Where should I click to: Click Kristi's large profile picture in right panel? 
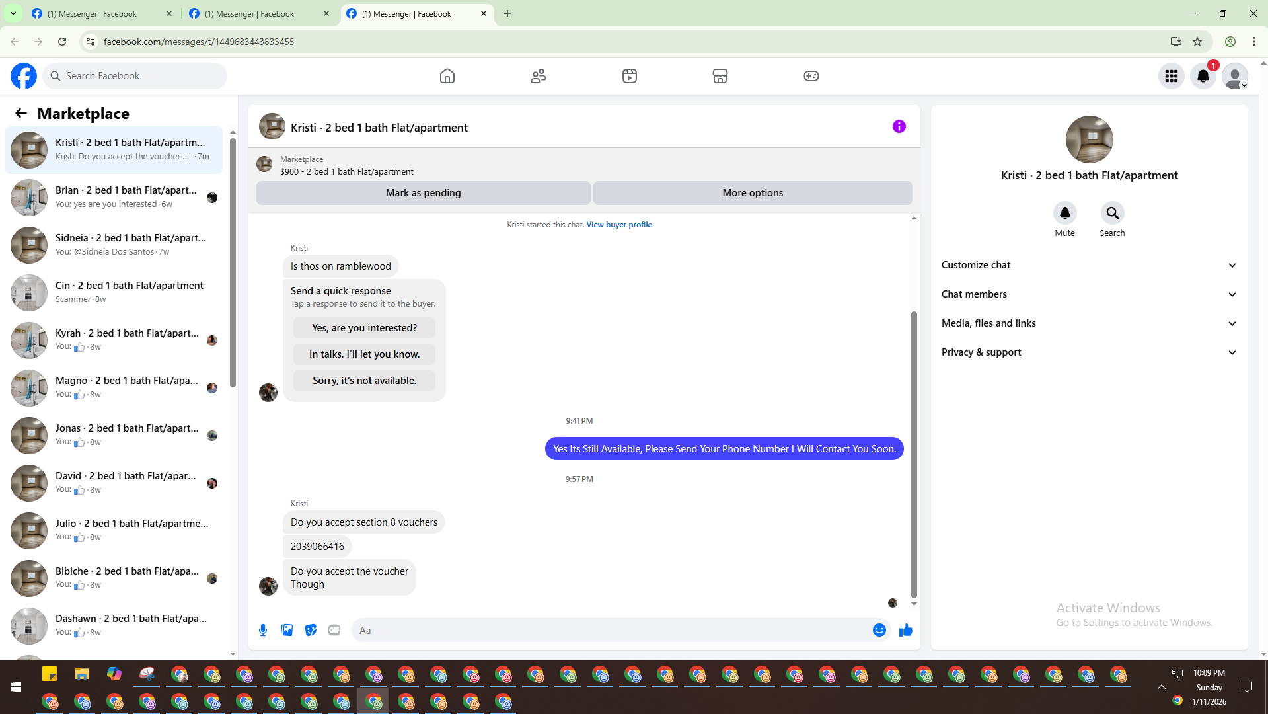coord(1089,139)
